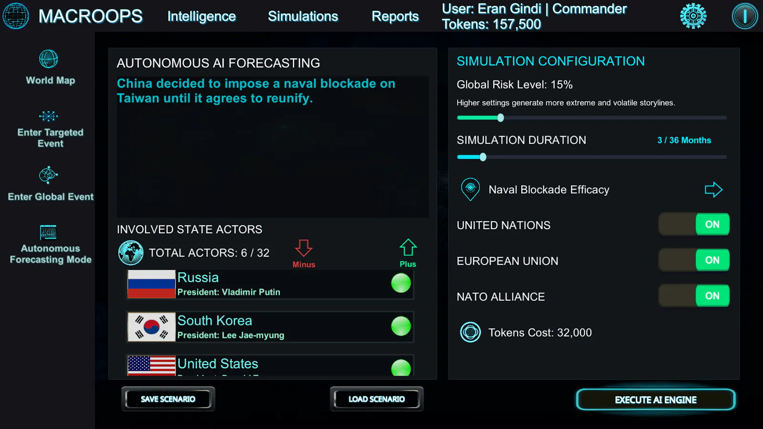Click Save Scenario button
763x429 pixels.
168,399
